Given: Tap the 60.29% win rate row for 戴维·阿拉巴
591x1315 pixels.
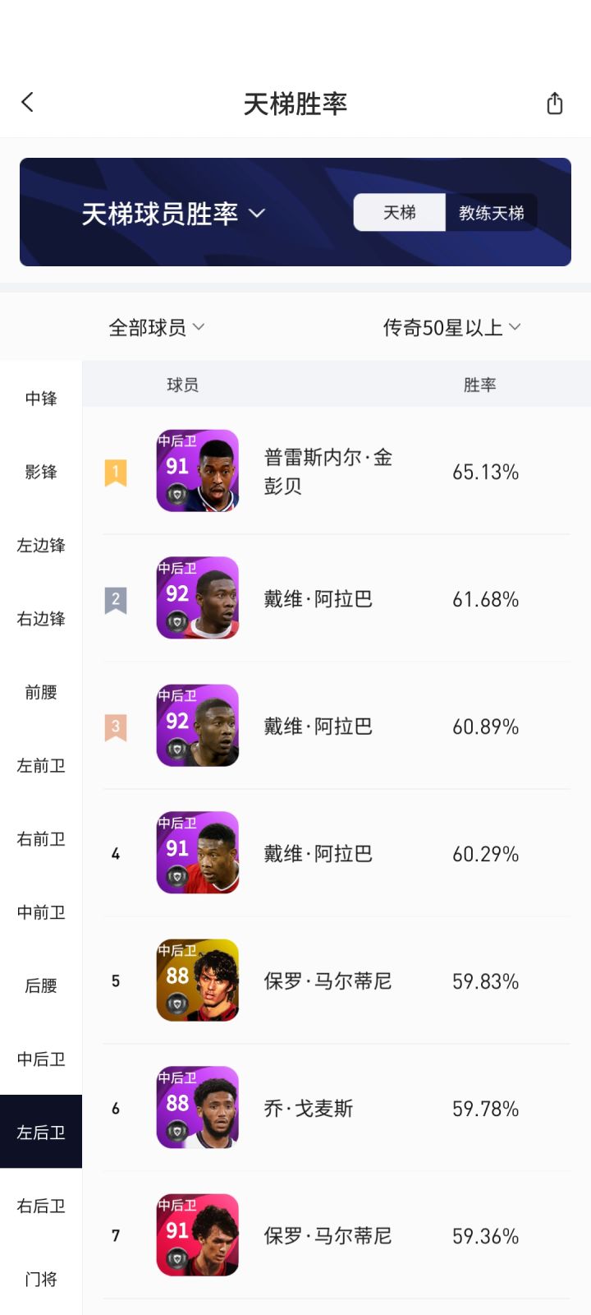Looking at the screenshot, I should [485, 854].
